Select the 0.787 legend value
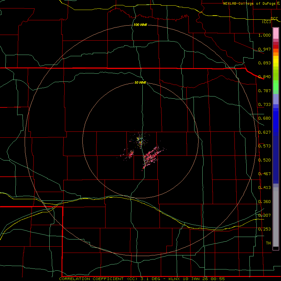Image resolution: width=281 pixels, height=281 pixels. [264, 91]
